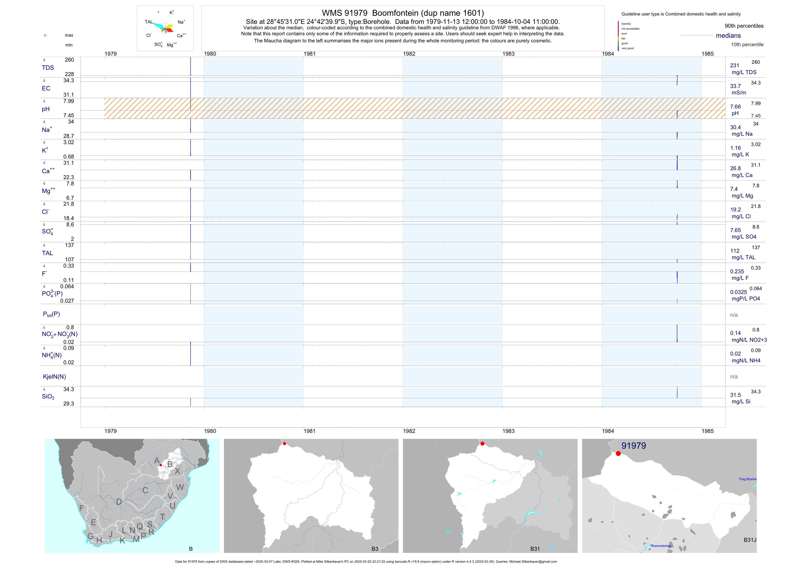
Task: Click the guideline colour legend bar
Action: 618,36
